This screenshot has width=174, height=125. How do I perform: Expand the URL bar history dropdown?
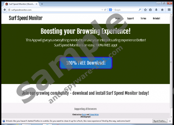point(102,10)
